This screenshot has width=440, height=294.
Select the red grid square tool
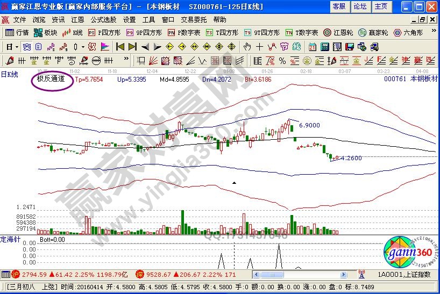(215, 61)
